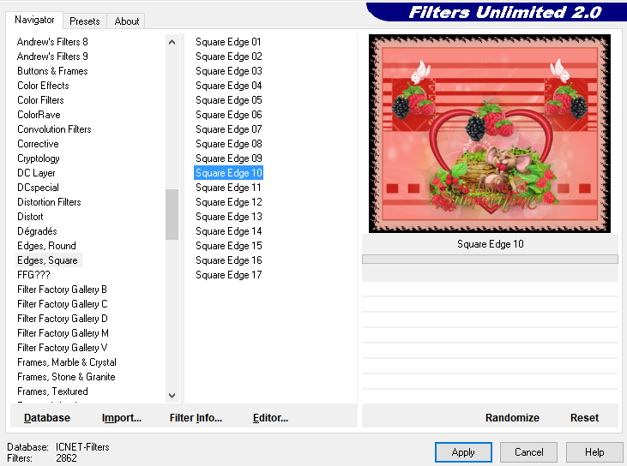Choose Frames, Stone & Granite
Viewport: 627px width, 466px height.
tap(66, 377)
